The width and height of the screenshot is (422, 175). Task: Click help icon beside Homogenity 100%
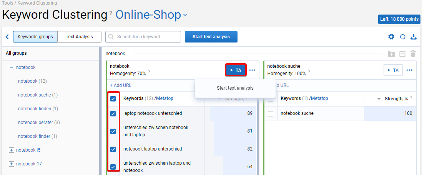309,72
